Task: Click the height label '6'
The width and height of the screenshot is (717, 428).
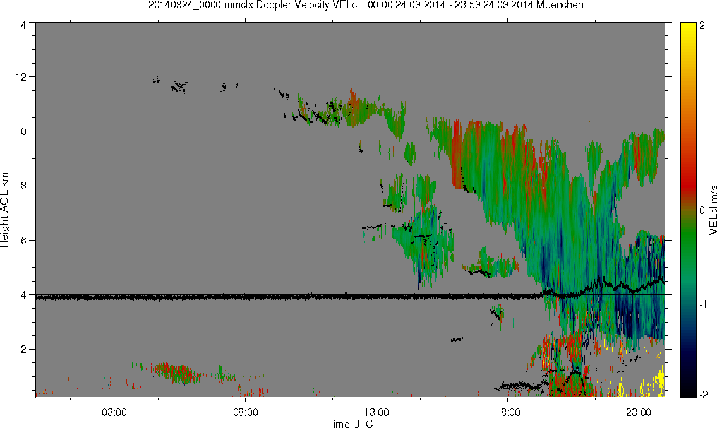Action: (23, 241)
